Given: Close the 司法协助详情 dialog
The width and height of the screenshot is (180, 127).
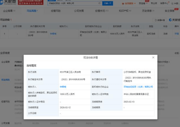Looking at the screenshot, I should (153, 58).
